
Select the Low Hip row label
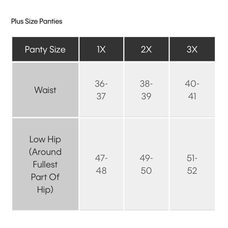[45, 164]
